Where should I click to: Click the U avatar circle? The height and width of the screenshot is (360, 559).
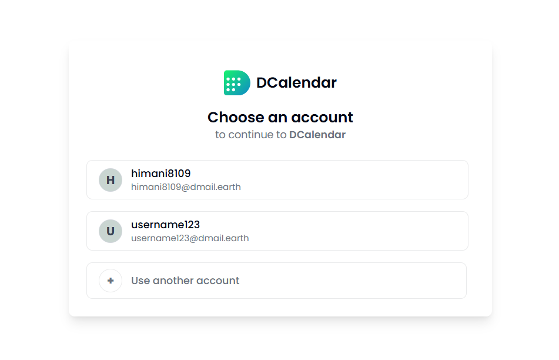coord(111,231)
